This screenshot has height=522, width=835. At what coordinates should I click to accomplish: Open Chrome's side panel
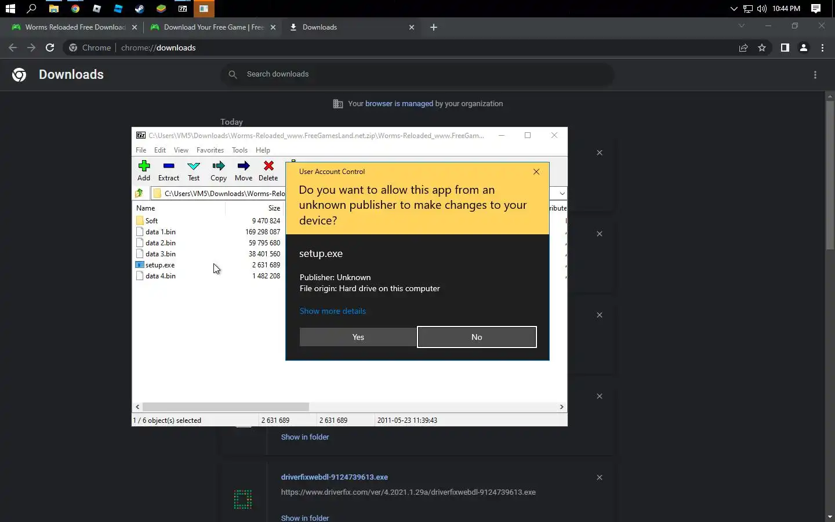point(785,48)
